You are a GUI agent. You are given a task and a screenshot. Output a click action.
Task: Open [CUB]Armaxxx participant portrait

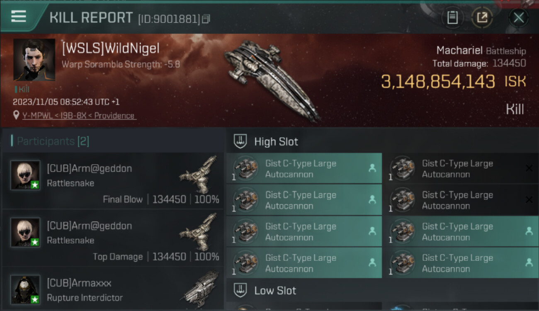click(x=26, y=289)
